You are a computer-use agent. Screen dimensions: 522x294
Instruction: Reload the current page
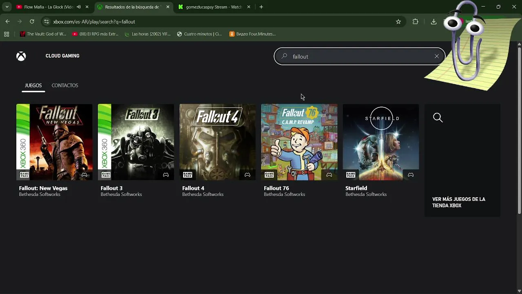click(x=32, y=22)
